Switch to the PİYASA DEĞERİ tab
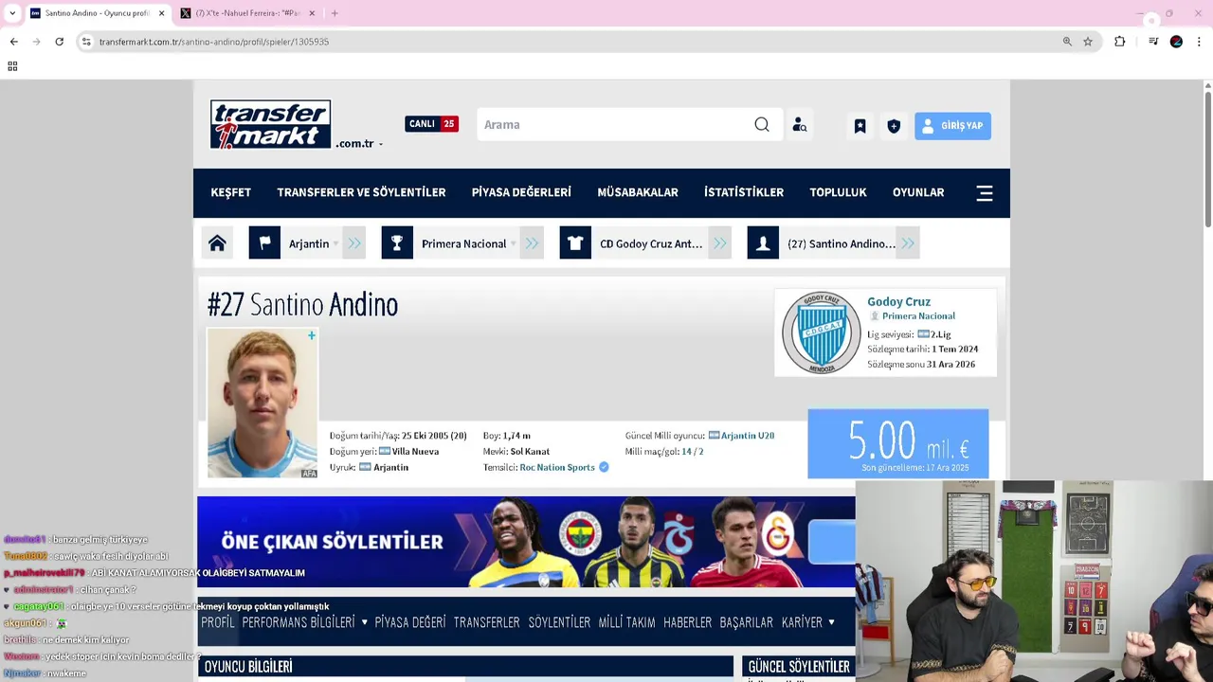Viewport: 1213px width, 682px height. [409, 622]
